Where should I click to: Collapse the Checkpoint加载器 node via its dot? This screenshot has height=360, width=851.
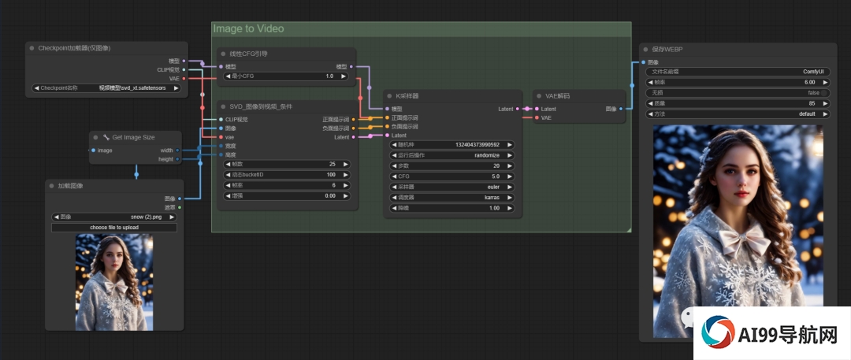click(32, 48)
